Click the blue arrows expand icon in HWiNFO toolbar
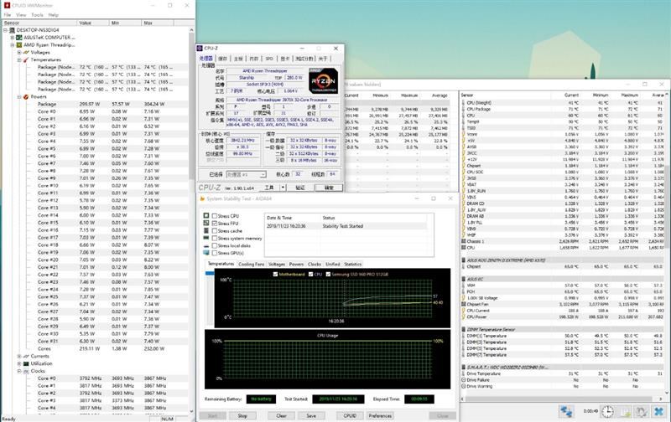Image resolution: width=671 pixels, height=422 pixels. coord(567,411)
